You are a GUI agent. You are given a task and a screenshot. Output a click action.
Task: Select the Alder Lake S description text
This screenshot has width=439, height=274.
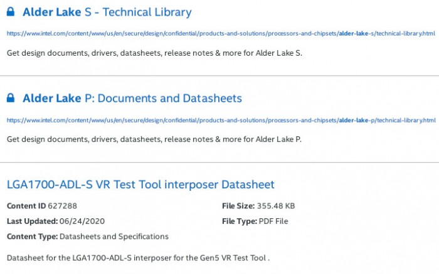(154, 53)
